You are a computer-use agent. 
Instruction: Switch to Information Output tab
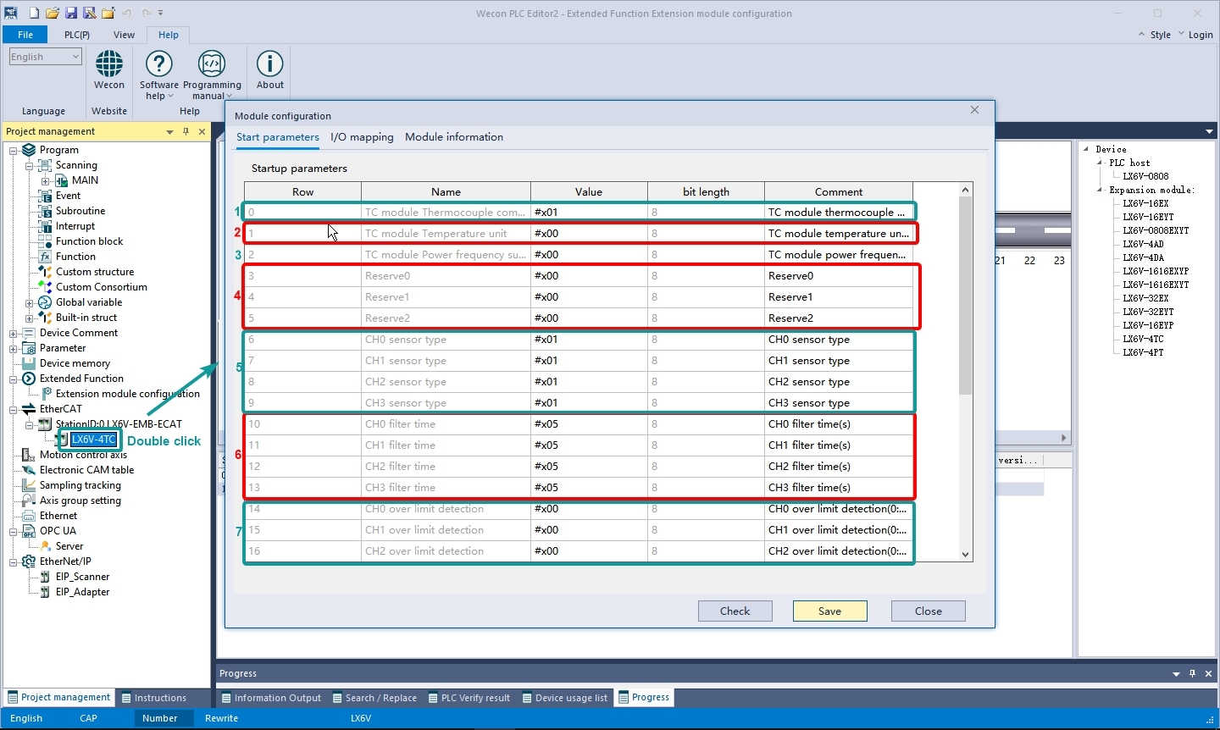tap(270, 698)
